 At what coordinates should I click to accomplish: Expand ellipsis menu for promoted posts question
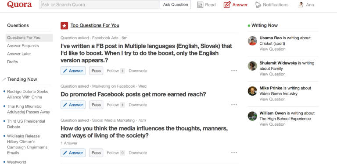pos(234,105)
